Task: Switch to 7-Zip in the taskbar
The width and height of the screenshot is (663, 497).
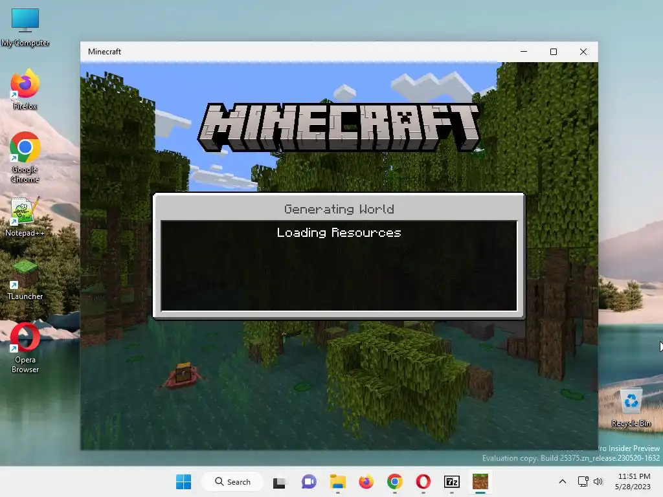Action: [451, 481]
